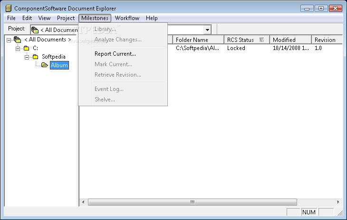The image size is (347, 220).
Task: Click the Locked status cell
Action: tap(236, 48)
